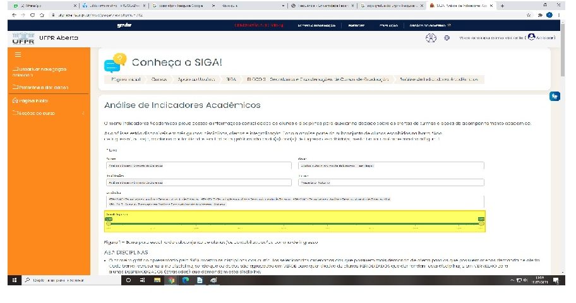Click the SIGA breadcrumb
This screenshot has width=576, height=303.
(231, 80)
